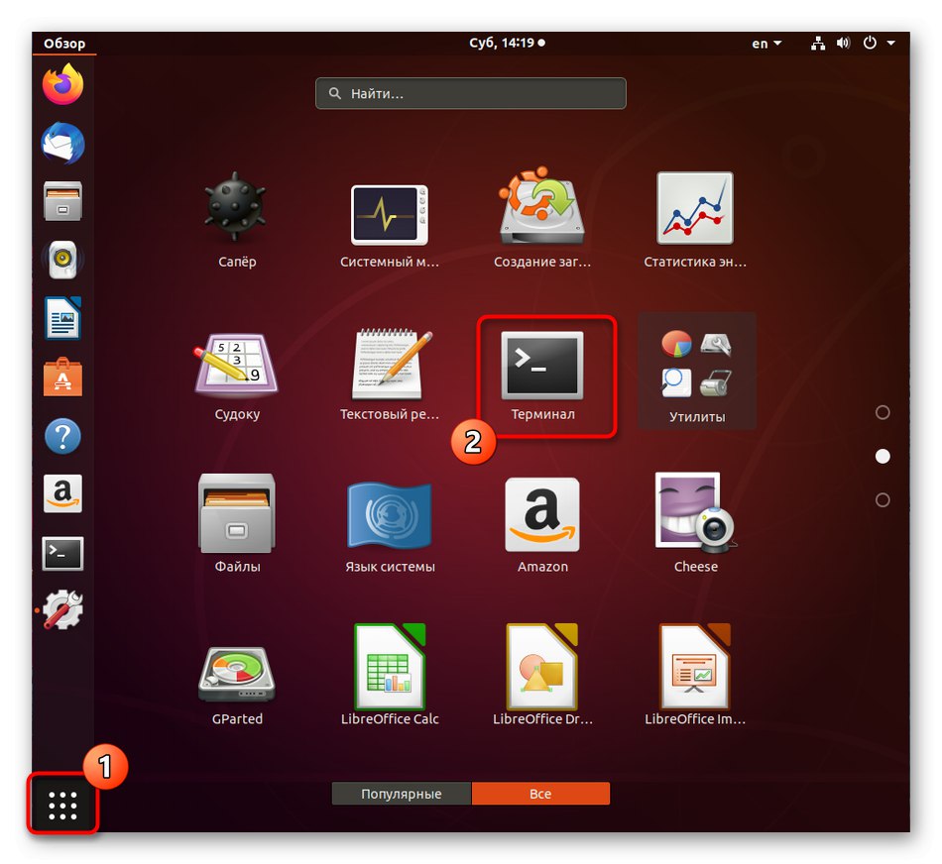Image resolution: width=942 pixels, height=864 pixels.
Task: Launch LibreOffice Draw
Action: pyautogui.click(x=542, y=675)
